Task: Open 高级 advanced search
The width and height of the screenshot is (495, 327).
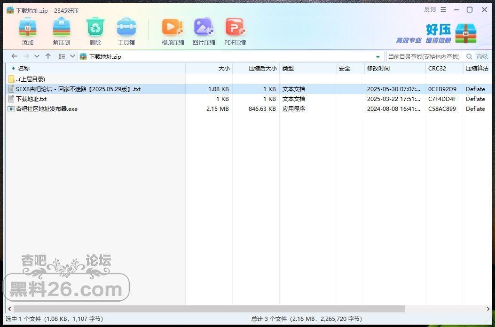Action: point(482,56)
